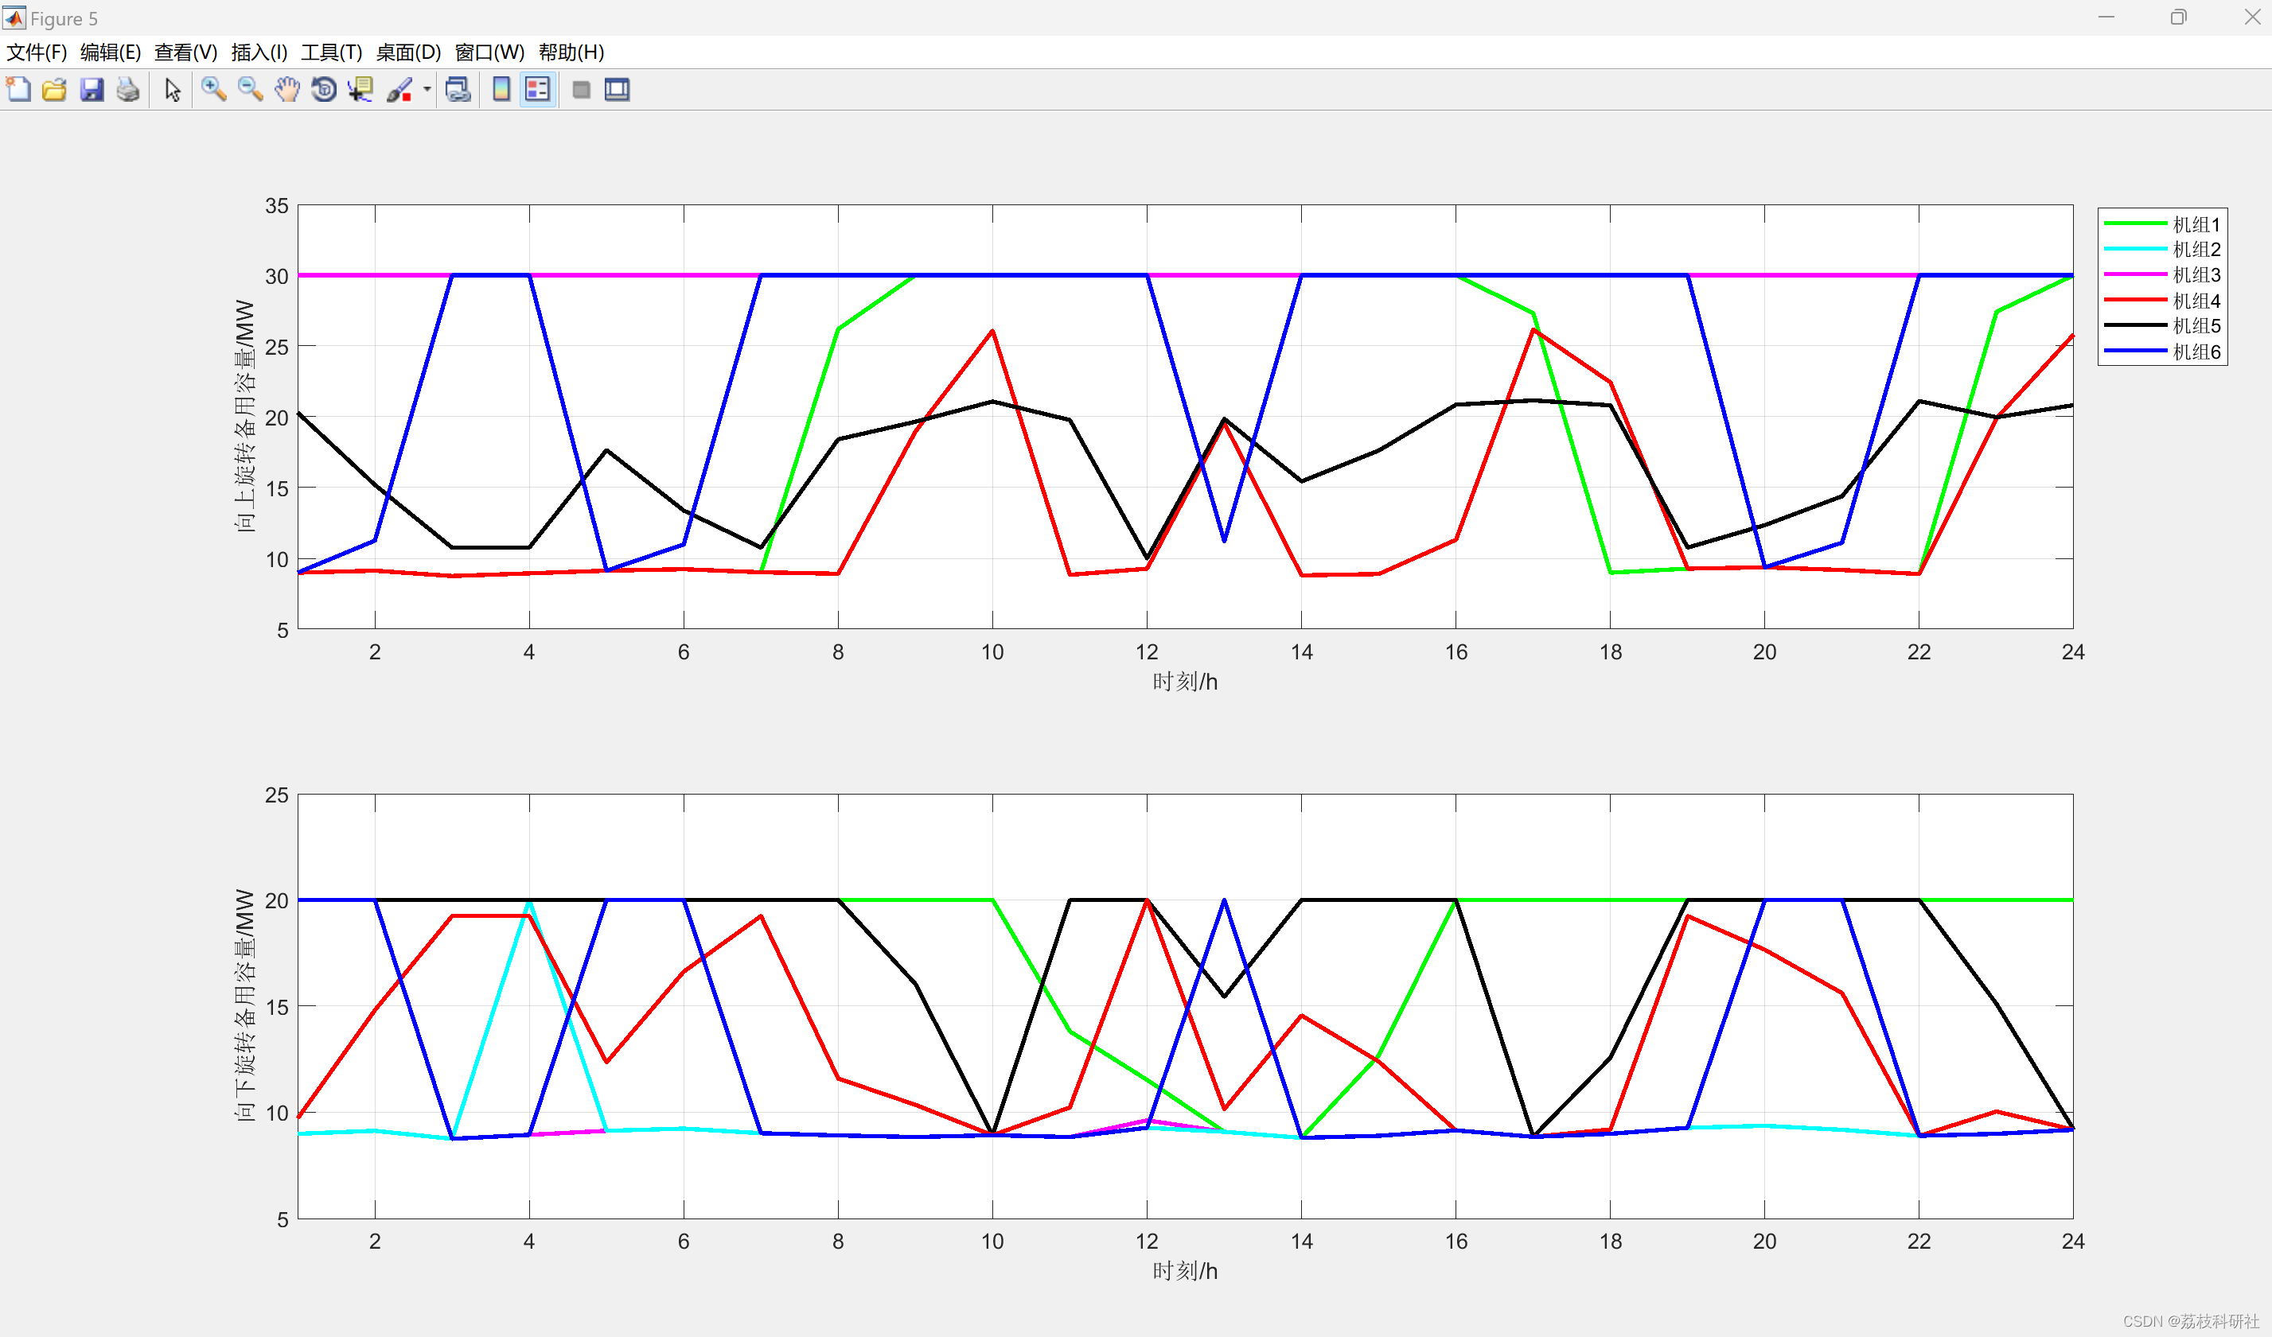The image size is (2272, 1337).
Task: Activate the Pan hand tool
Action: click(x=286, y=89)
